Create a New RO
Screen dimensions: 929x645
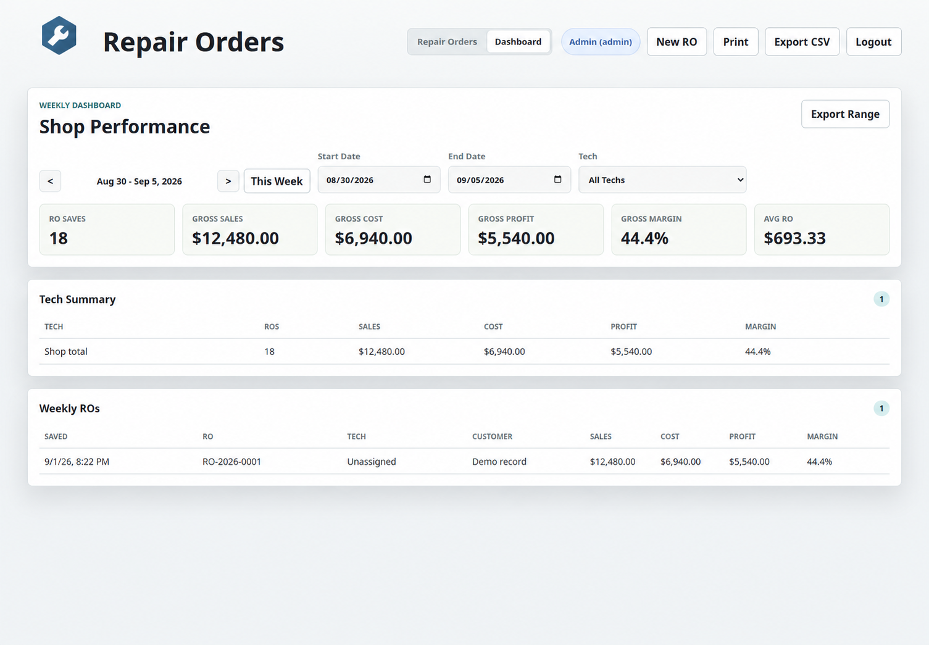[x=677, y=42]
